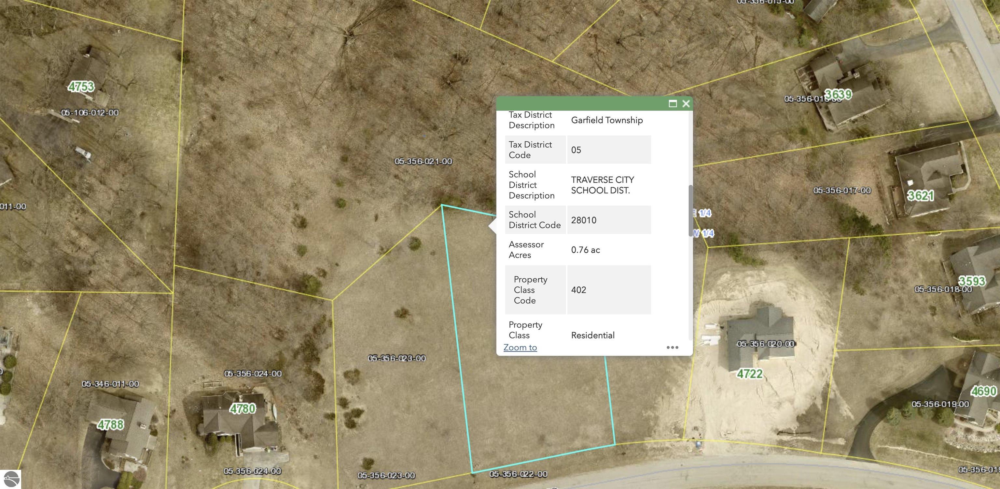Select parcel label 05-356-021-00
Image resolution: width=1000 pixels, height=489 pixels.
coord(423,161)
